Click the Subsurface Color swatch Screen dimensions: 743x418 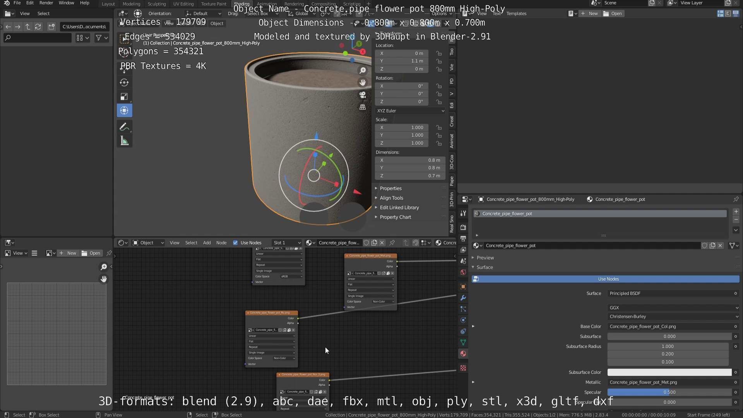click(x=669, y=372)
